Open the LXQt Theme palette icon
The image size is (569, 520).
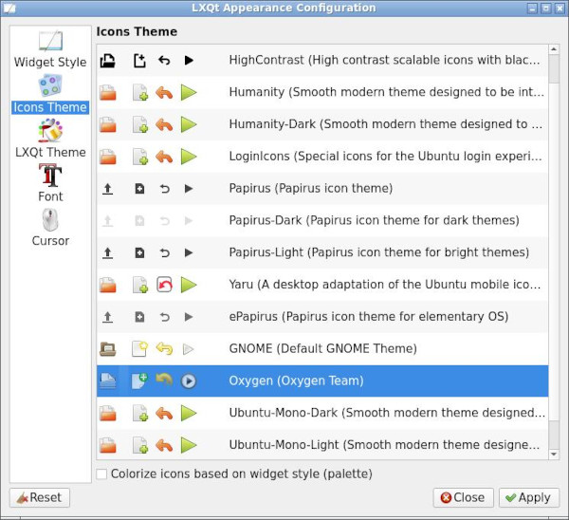50,130
